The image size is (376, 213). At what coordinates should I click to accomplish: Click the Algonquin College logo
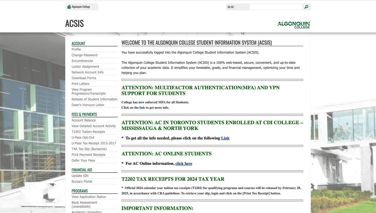pos(294,25)
